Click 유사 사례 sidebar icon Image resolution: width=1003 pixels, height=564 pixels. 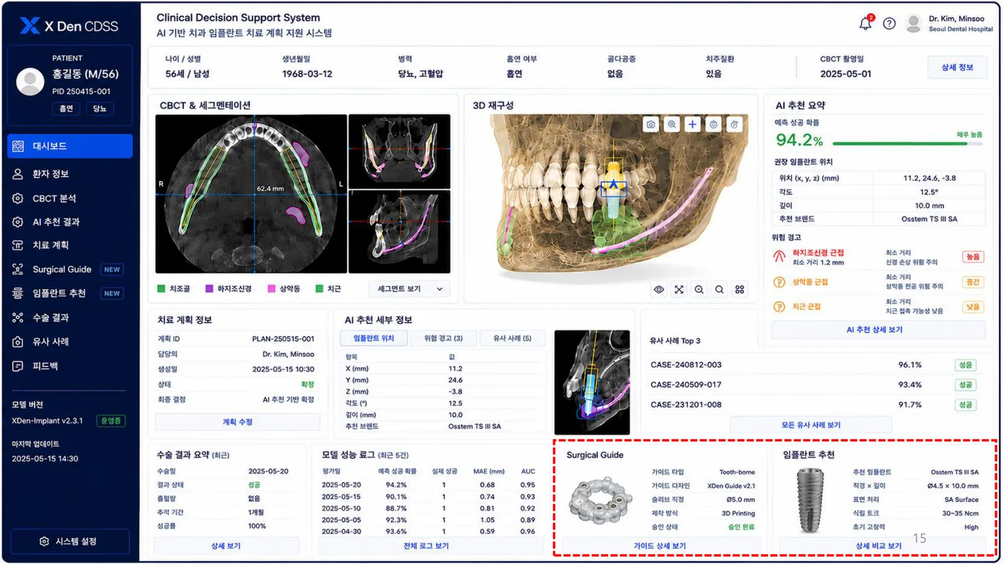pos(18,342)
